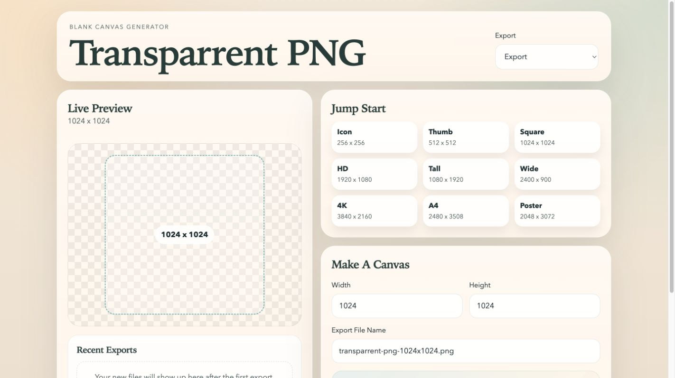This screenshot has width=675, height=378.
Task: Open the Export dropdown
Action: coord(546,57)
